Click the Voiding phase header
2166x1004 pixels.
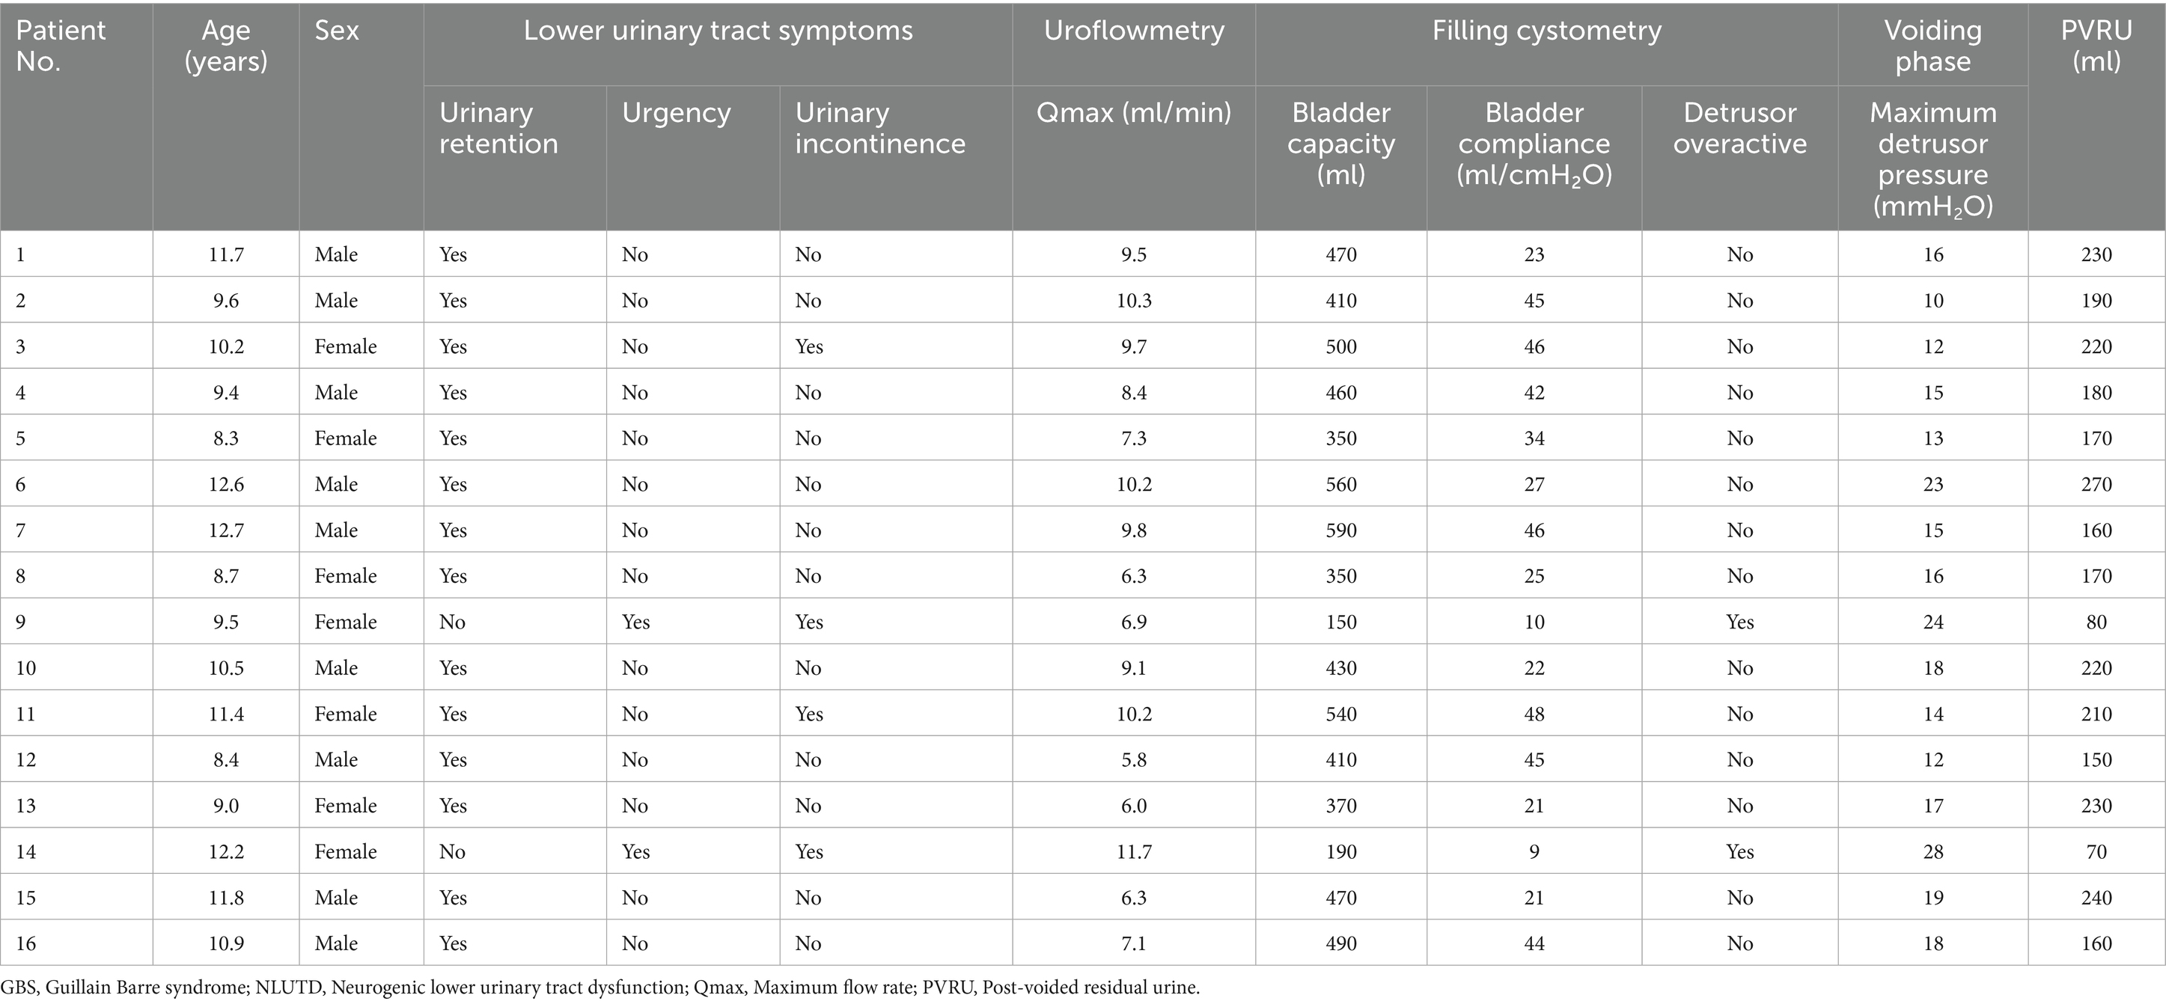[x=1932, y=46]
